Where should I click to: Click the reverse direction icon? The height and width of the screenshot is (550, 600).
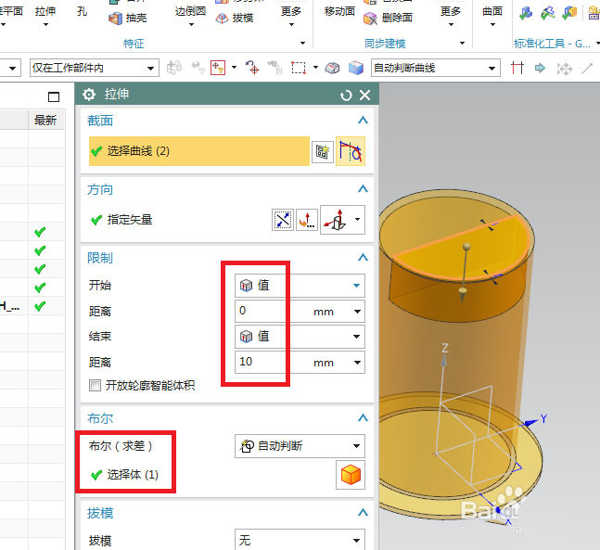283,220
